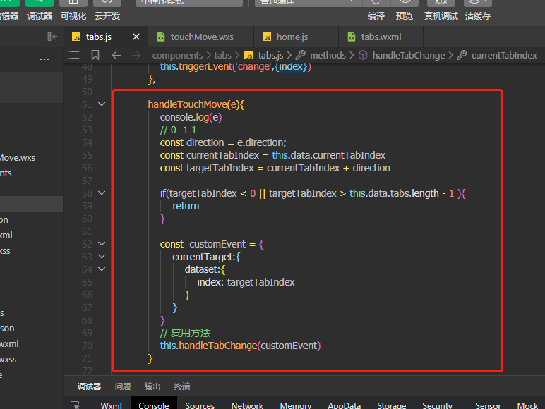The image size is (545, 409).
Task: Click the forward navigation arrow in breadcrumb bar
Action: point(137,55)
